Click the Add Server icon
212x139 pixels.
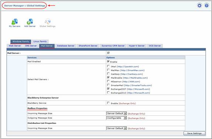pyautogui.click(x=30, y=23)
